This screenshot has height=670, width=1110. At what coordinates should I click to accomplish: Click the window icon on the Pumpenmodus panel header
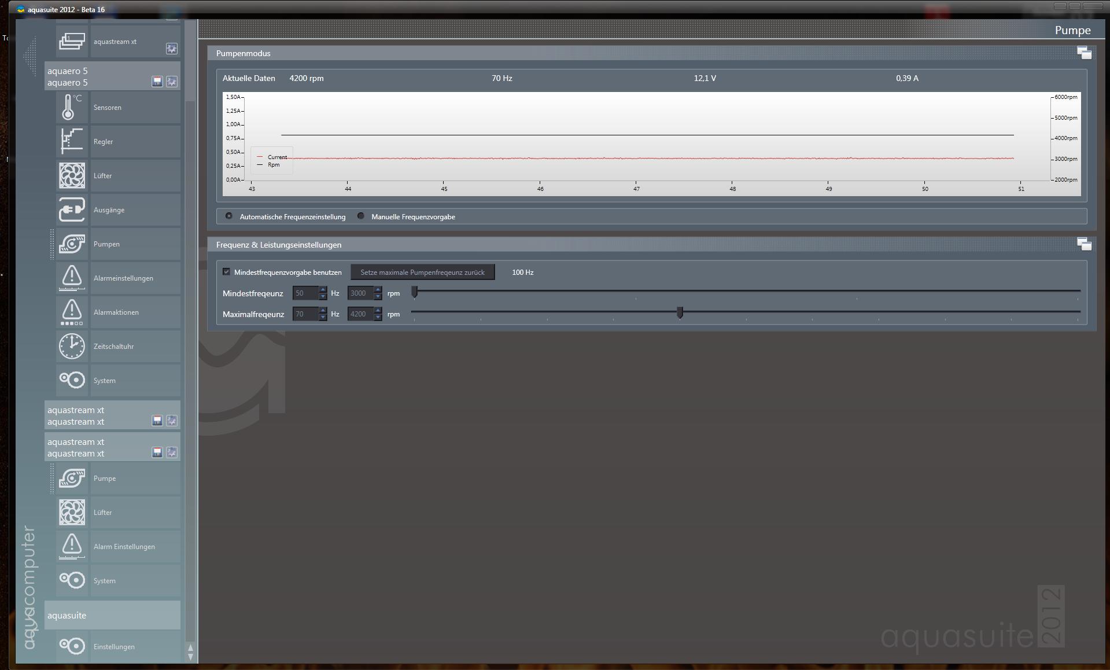1084,53
